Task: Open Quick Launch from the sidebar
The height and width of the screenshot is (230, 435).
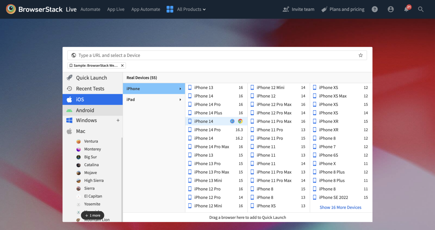Action: pos(91,78)
